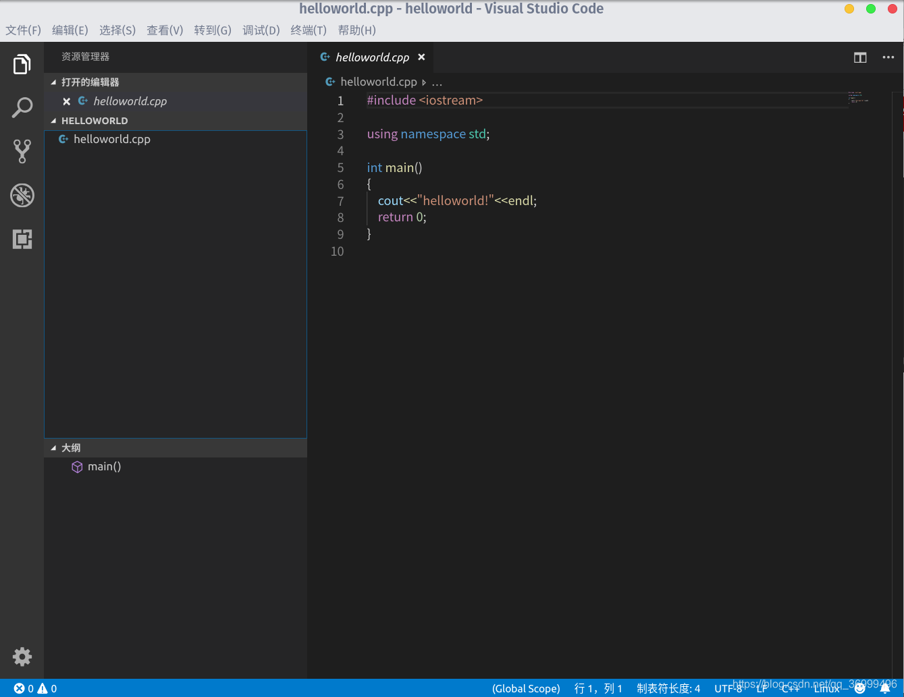Click the warnings count icon in status bar
The image size is (904, 697).
43,688
